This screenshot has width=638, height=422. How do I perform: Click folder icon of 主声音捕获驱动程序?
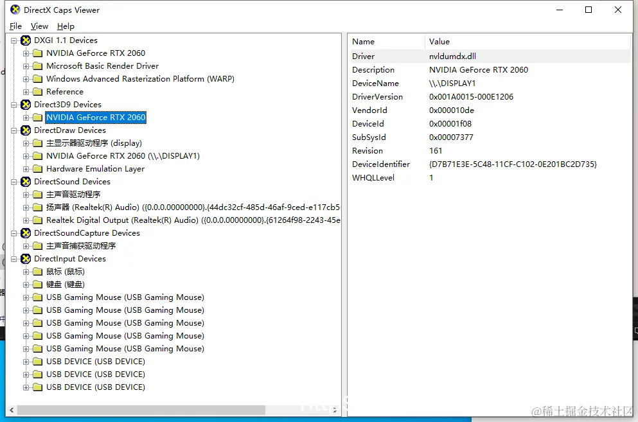[x=37, y=246]
